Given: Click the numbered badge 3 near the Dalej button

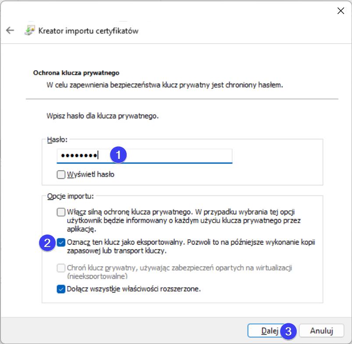Looking at the screenshot, I should tap(288, 331).
